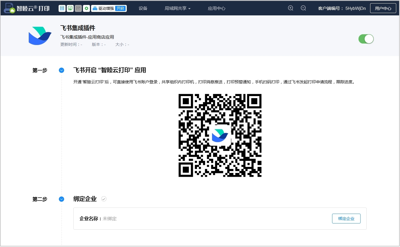This screenshot has width=400, height=247.
Task: Click the 飞书 QR code image
Action: coord(220,135)
